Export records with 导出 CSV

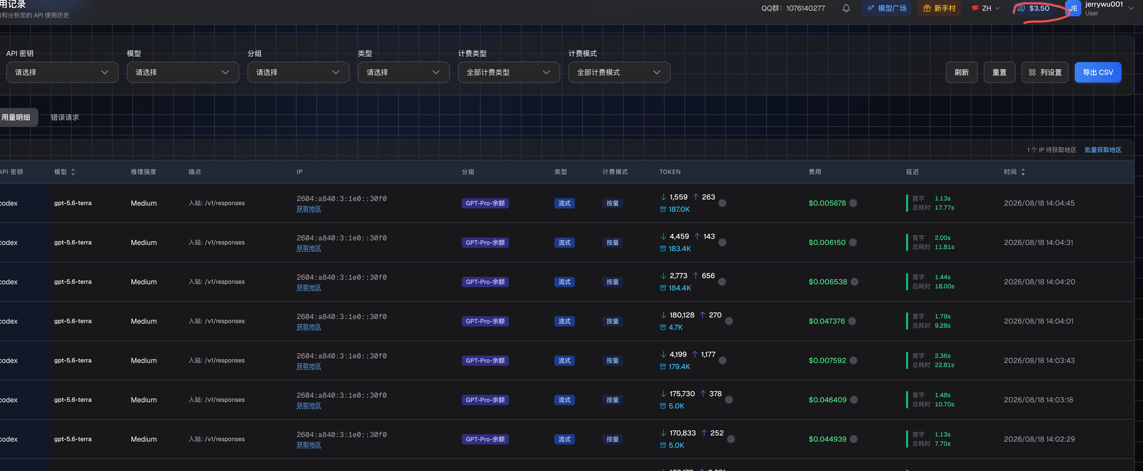(1098, 73)
